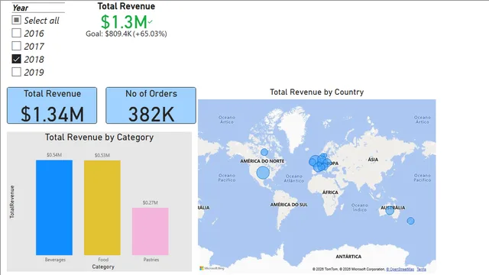
Task: Click the green $1.3M KPI value
Action: click(x=124, y=22)
